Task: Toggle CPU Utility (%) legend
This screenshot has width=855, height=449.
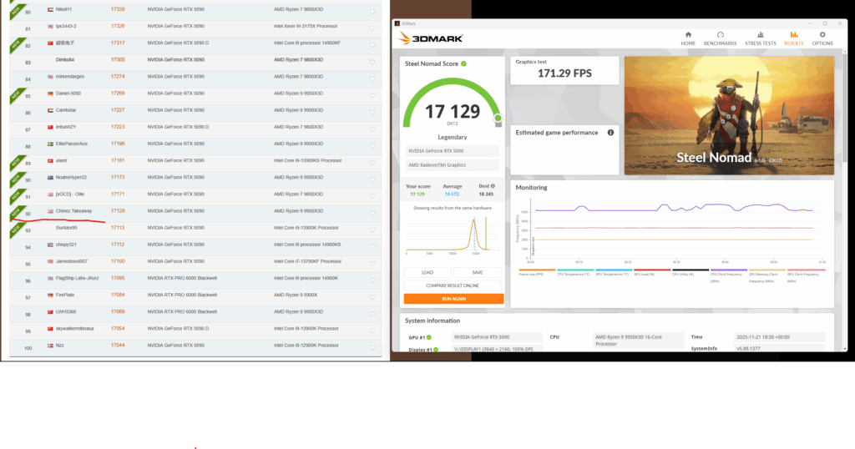Action: (691, 272)
